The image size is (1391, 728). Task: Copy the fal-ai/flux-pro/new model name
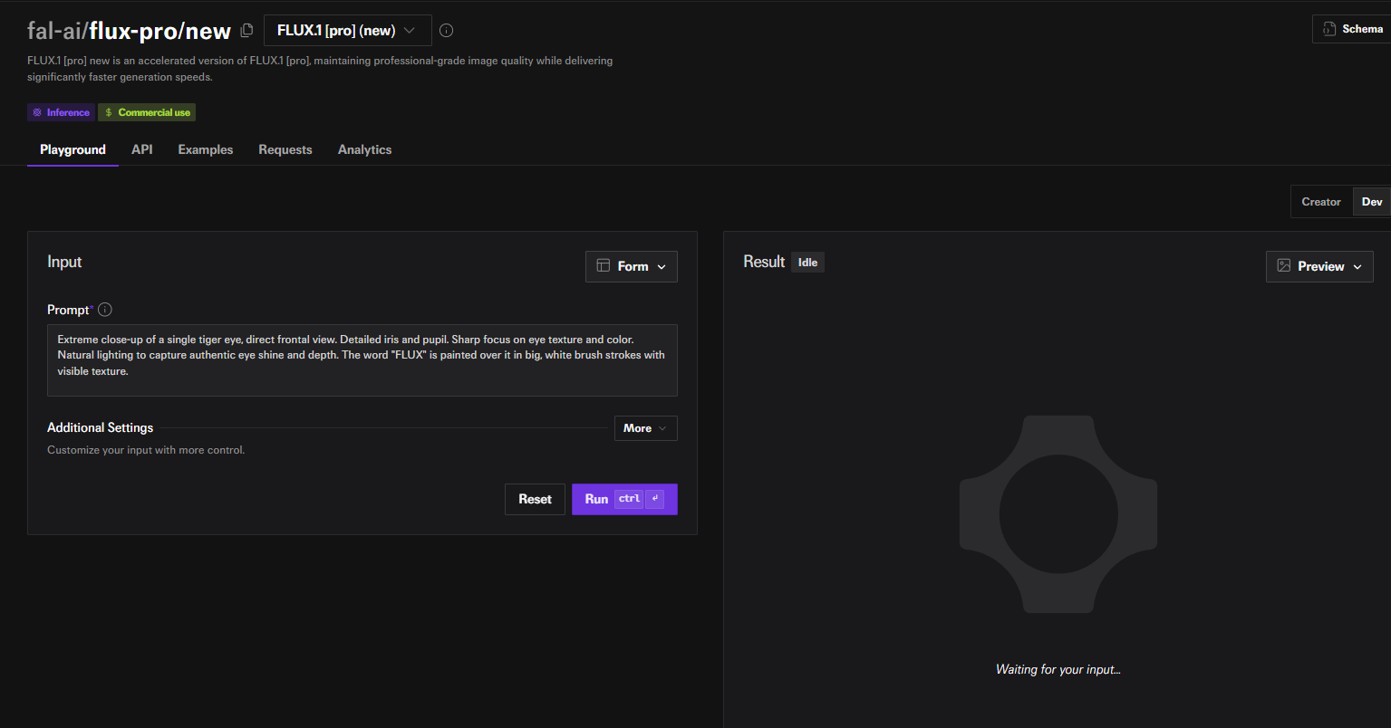246,31
